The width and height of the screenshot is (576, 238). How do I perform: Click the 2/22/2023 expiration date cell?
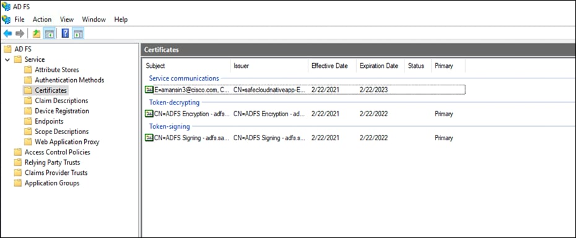[x=373, y=90]
